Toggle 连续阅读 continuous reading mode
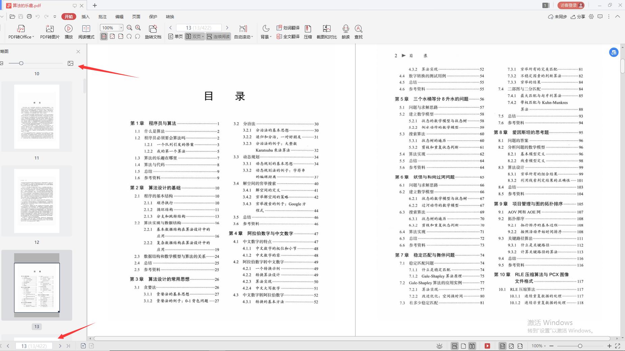 [218, 36]
